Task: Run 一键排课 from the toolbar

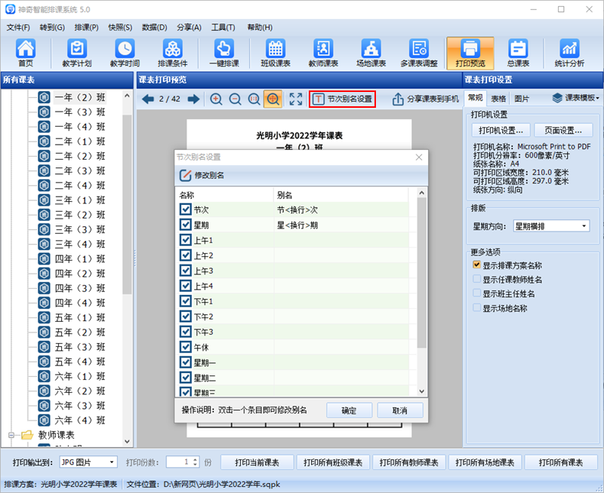Action: [x=223, y=53]
